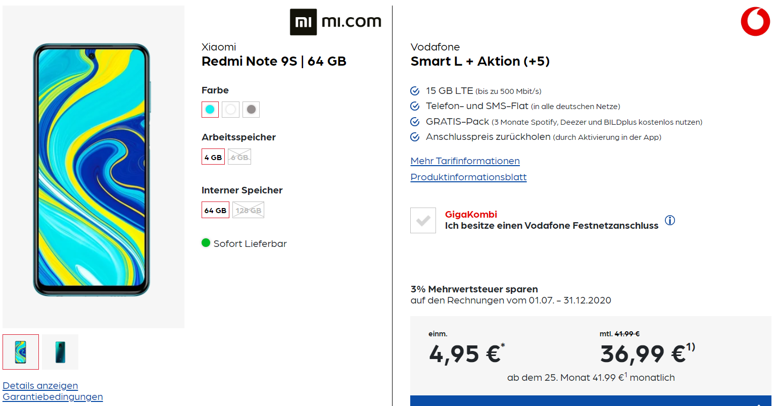Open the Produktinformationsblatt link
Viewport: 776px width, 406px height.
pos(469,177)
